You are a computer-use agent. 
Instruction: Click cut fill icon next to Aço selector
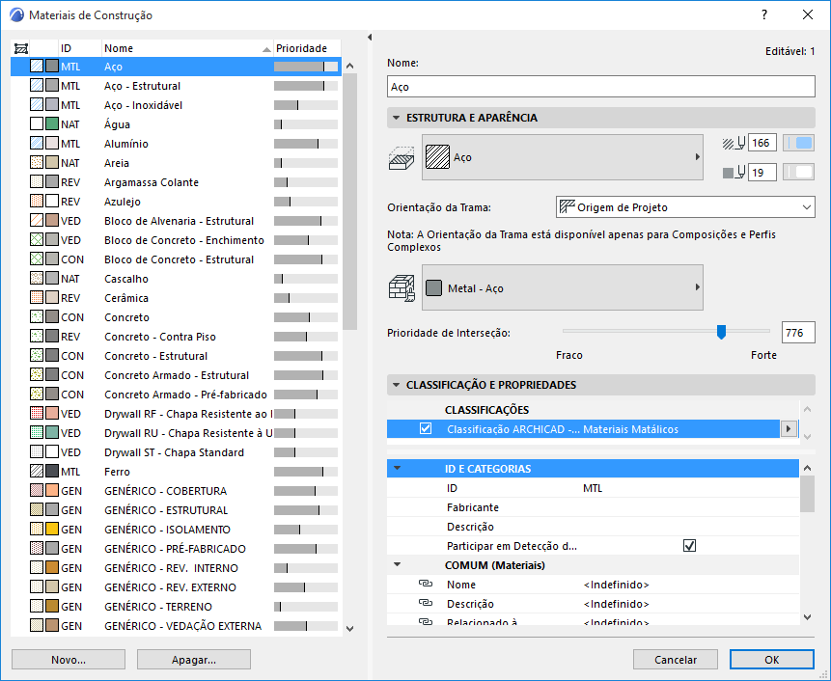pos(402,158)
